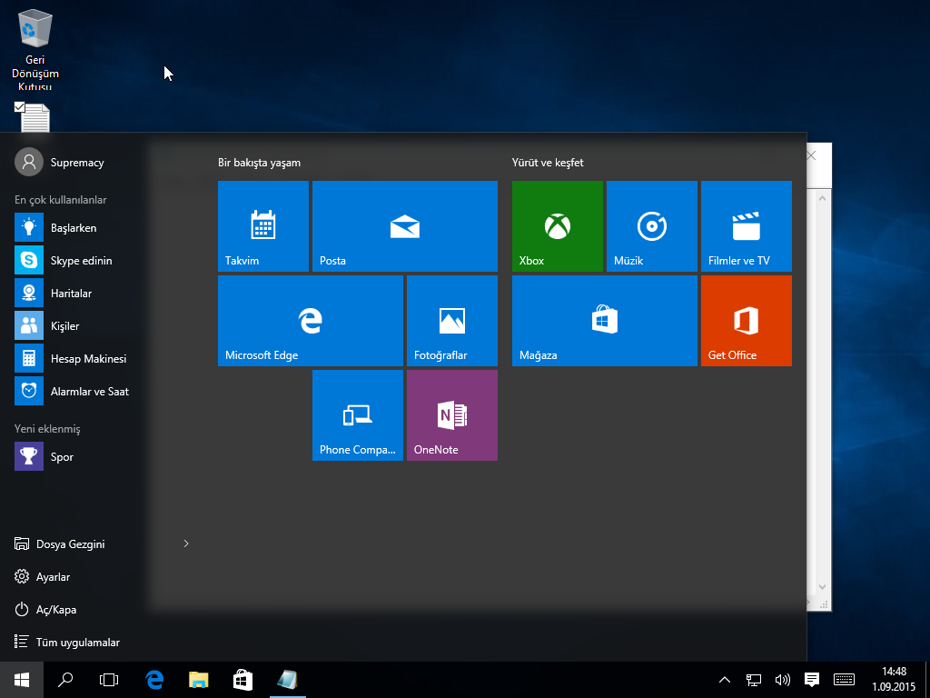Select Hesap Makinesi from most used
The height and width of the screenshot is (698, 930).
(x=87, y=358)
